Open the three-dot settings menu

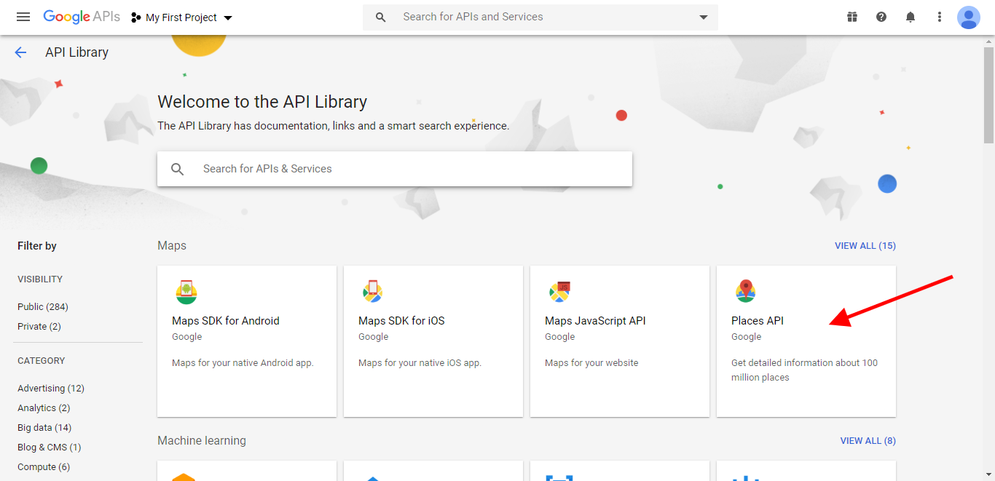pyautogui.click(x=940, y=17)
